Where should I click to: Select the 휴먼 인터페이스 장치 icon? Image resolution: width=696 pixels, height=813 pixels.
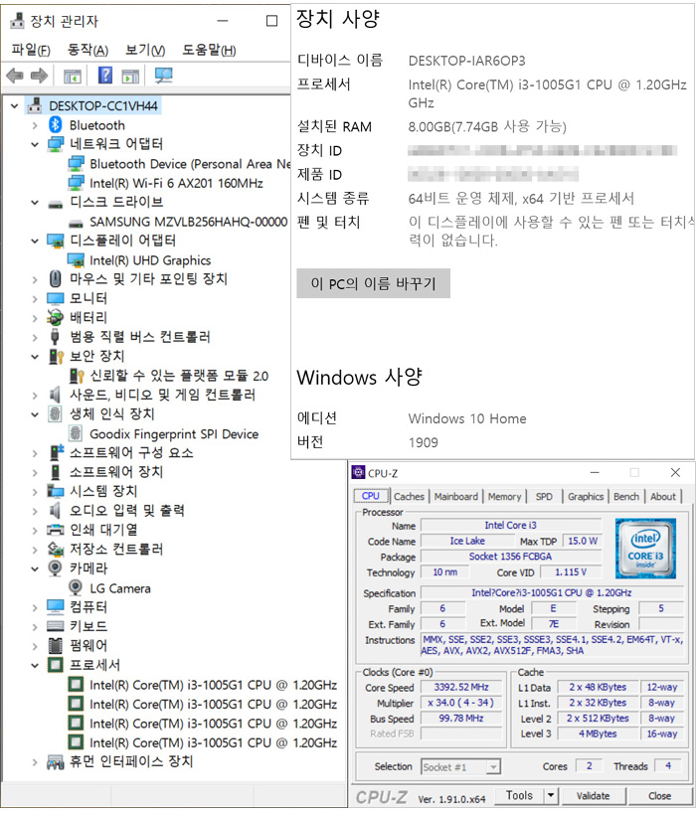pyautogui.click(x=56, y=762)
